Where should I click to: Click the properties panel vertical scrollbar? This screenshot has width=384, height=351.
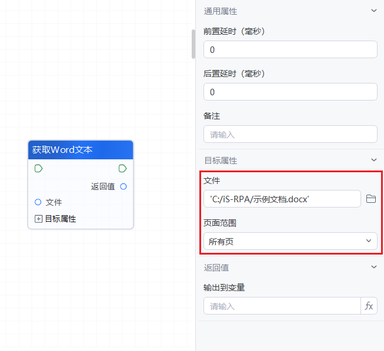(x=193, y=44)
